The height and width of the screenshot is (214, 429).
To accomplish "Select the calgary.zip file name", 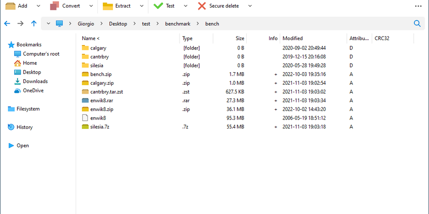I will [102, 83].
